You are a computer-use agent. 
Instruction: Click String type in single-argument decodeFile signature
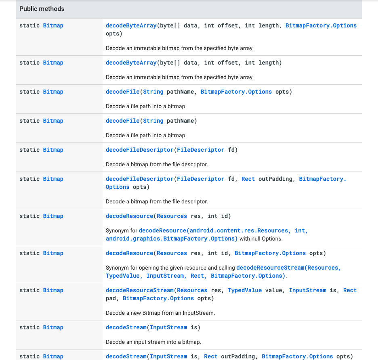click(153, 121)
